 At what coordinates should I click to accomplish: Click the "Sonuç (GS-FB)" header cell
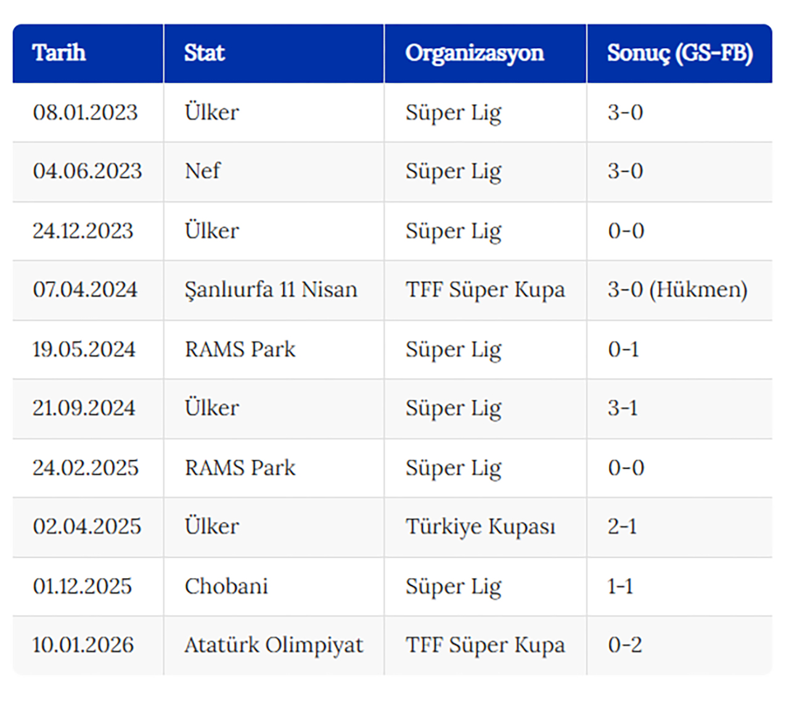(x=679, y=53)
